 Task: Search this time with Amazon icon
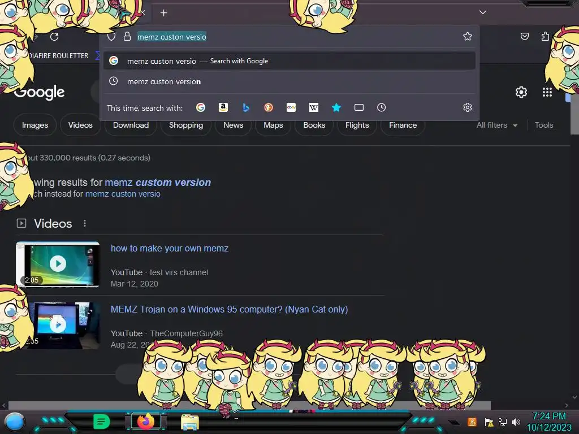click(x=223, y=107)
